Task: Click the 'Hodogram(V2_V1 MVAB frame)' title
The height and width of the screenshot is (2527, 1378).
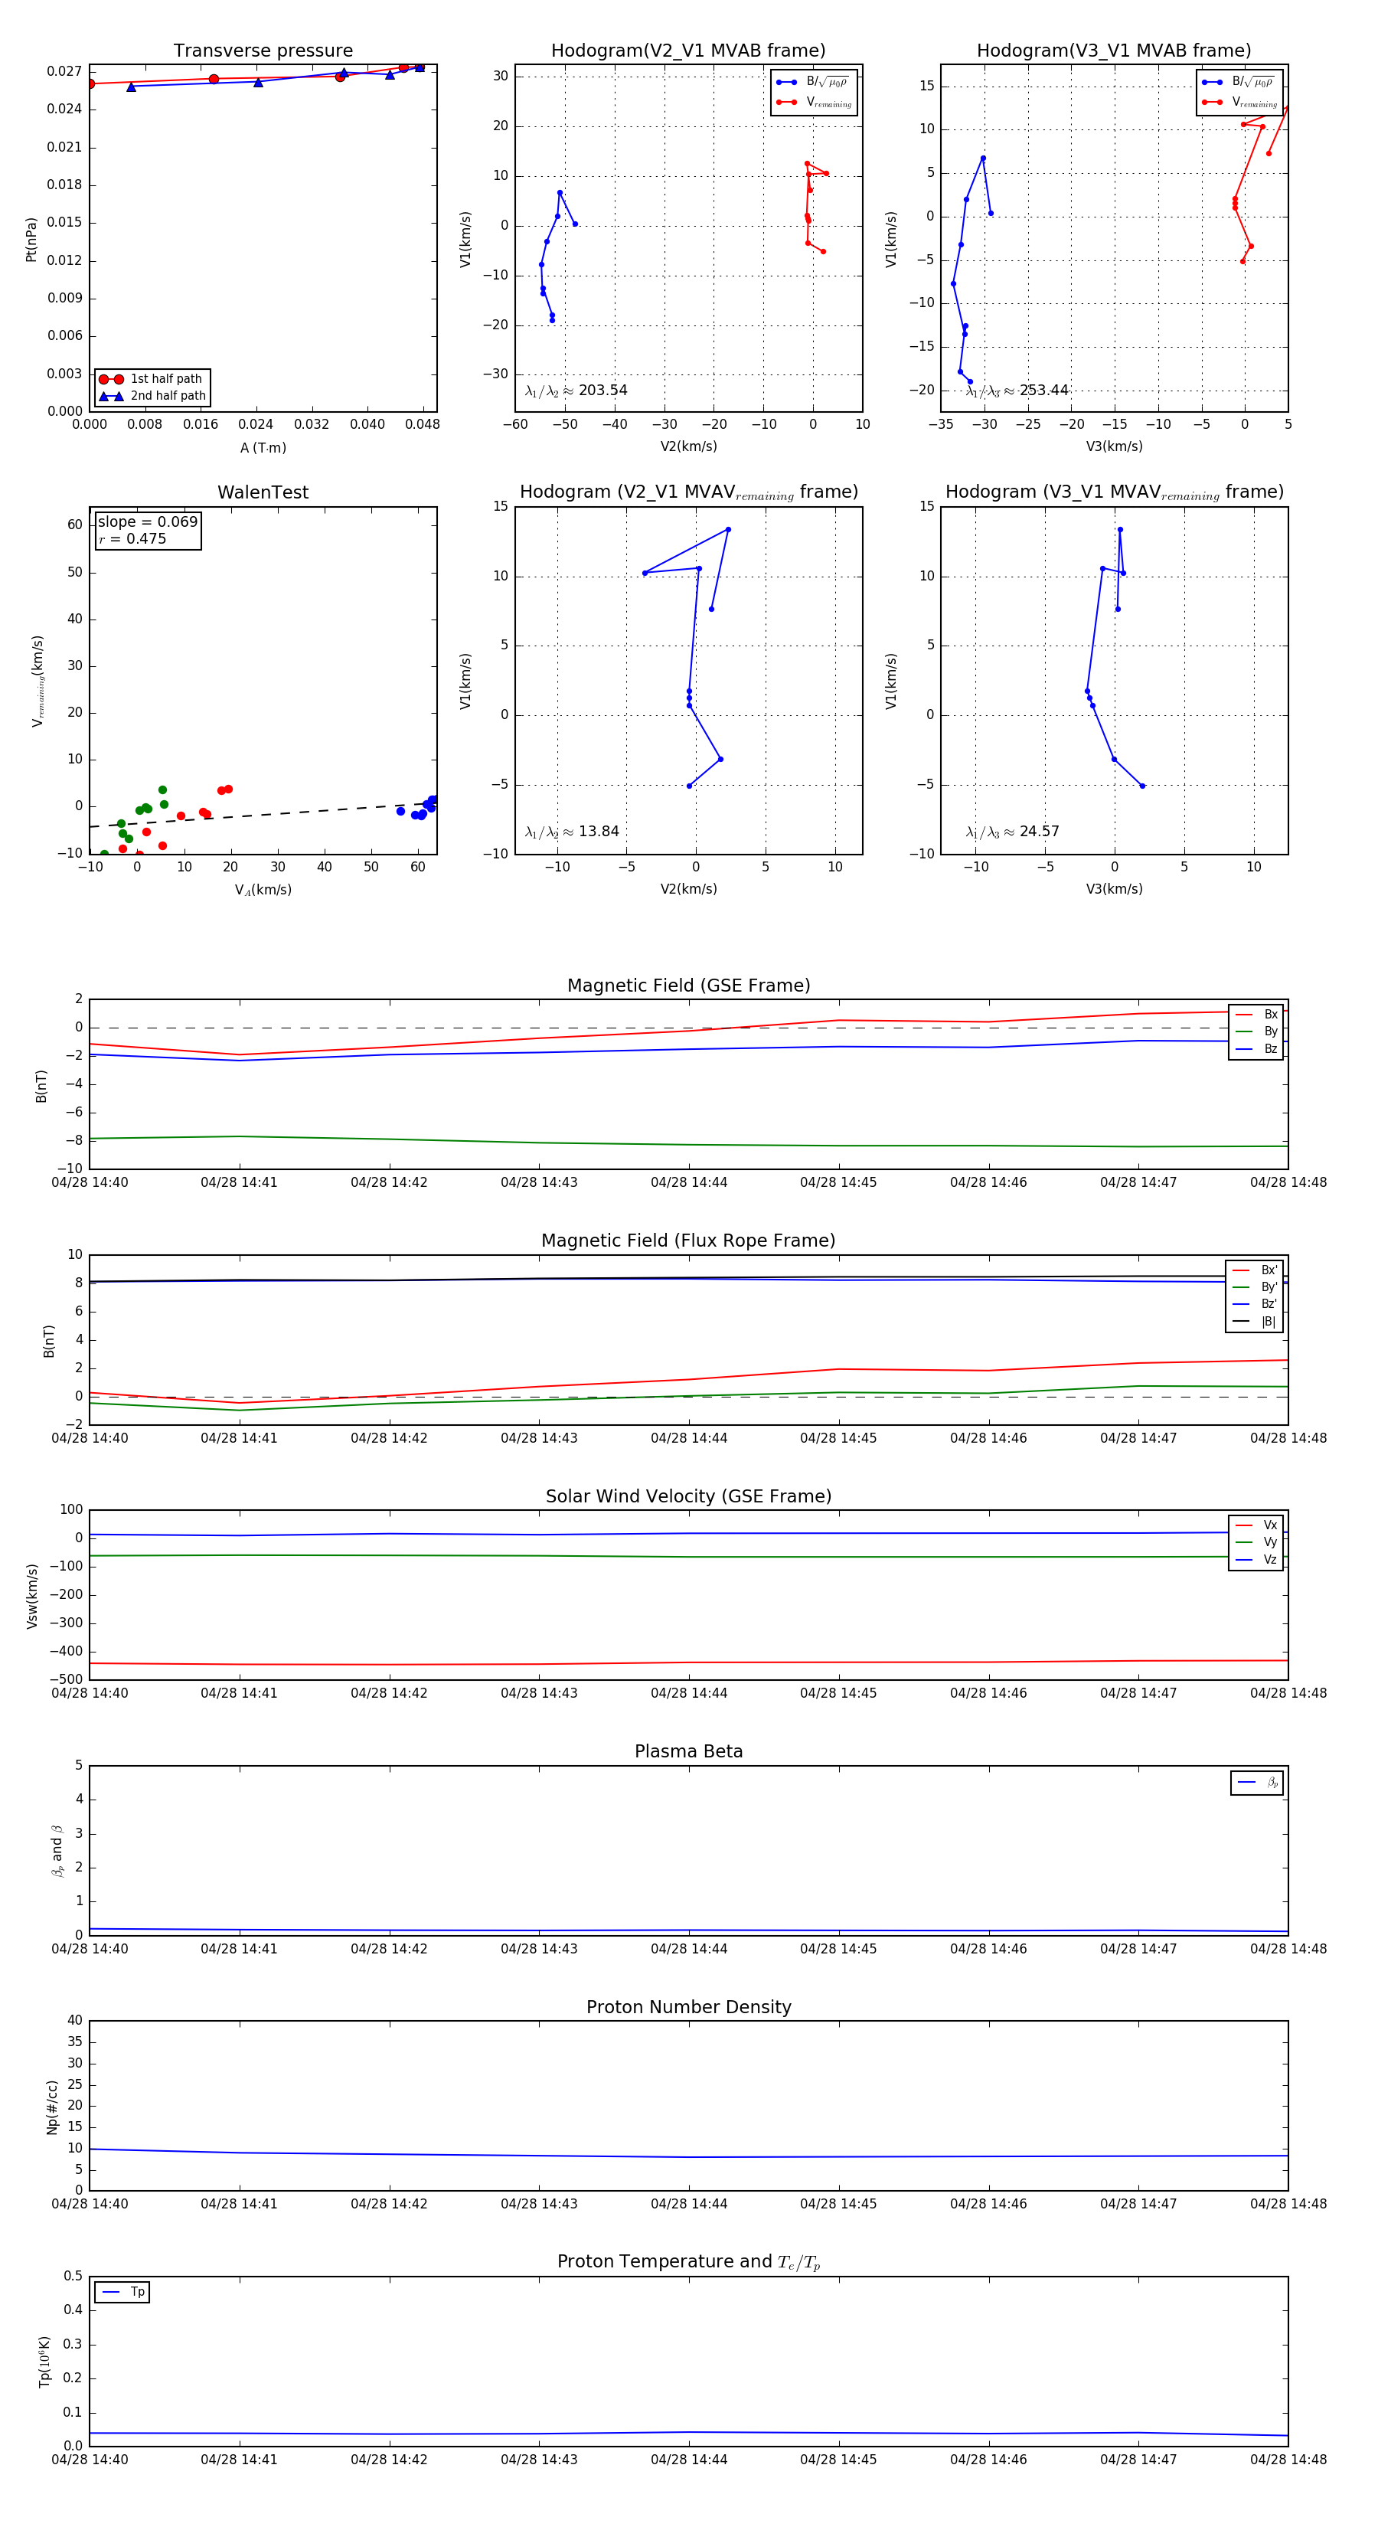Action: (688, 51)
